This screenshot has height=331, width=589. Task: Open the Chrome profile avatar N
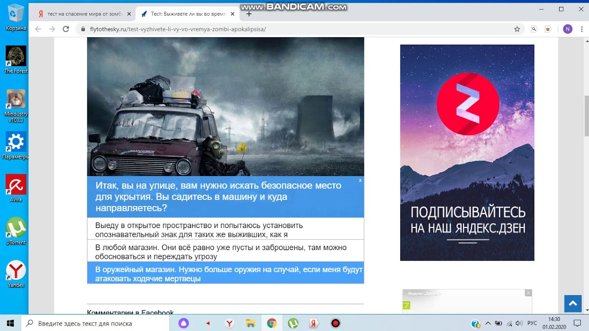click(567, 29)
